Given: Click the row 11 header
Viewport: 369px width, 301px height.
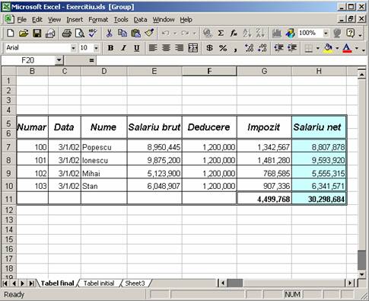Looking at the screenshot, I should point(9,199).
